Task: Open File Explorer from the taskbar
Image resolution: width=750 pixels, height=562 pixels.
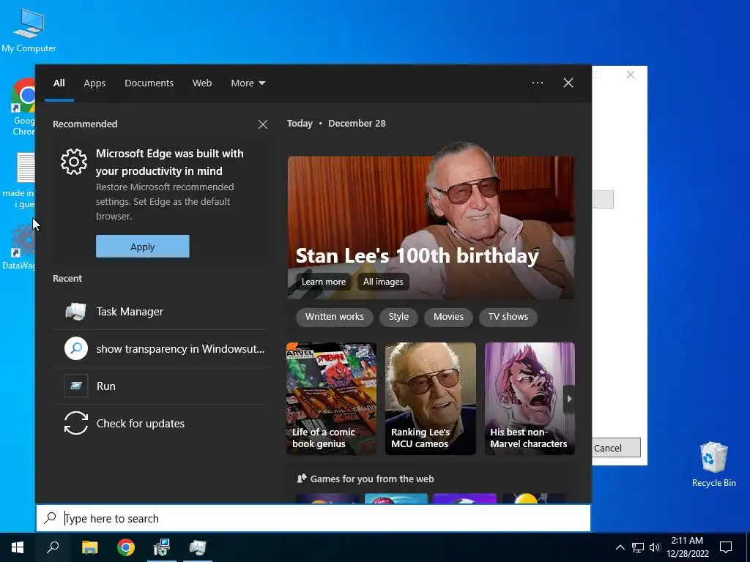Action: [x=89, y=547]
